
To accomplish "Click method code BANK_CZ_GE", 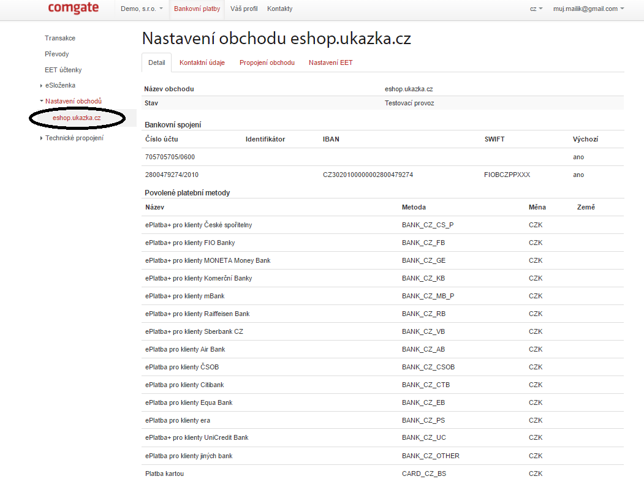I will 423,261.
